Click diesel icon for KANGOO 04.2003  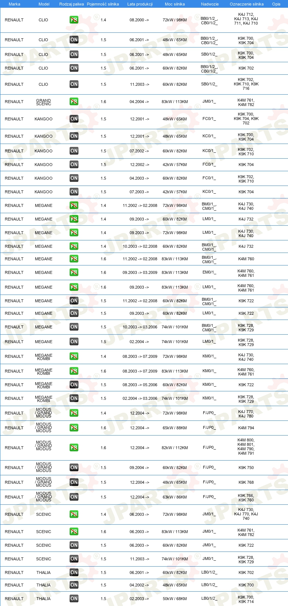tap(74, 178)
